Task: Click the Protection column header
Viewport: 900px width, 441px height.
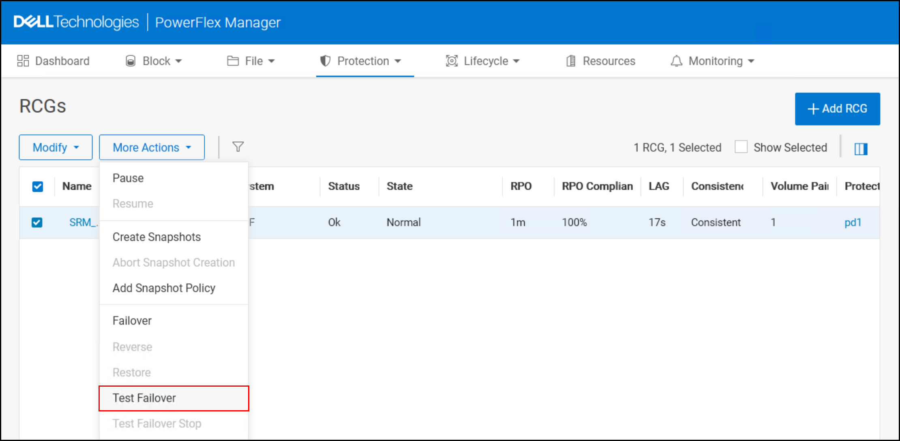Action: coord(862,186)
